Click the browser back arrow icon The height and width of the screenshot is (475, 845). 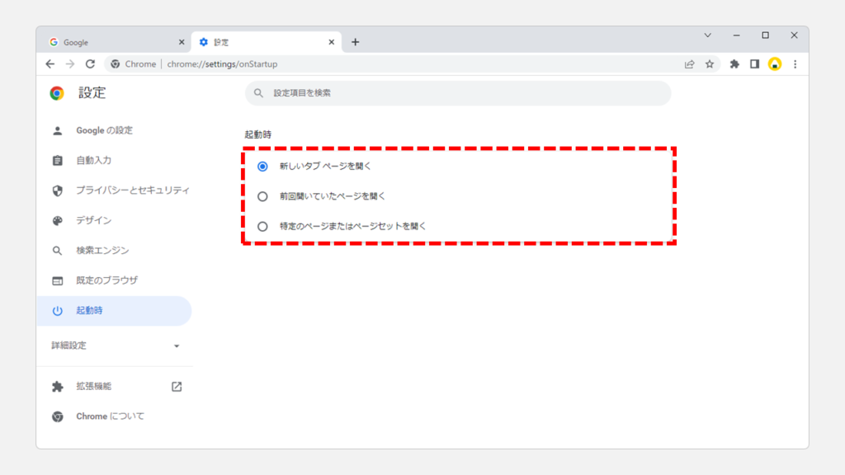(x=50, y=63)
